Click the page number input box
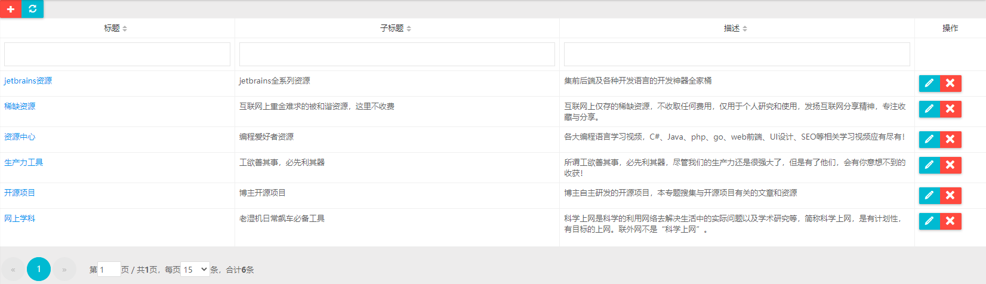This screenshot has width=986, height=284. [x=109, y=270]
